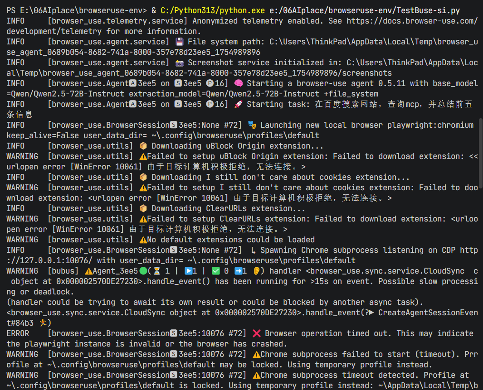Image resolution: width=483 pixels, height=390 pixels.
Task: Click warning triangle before Failed to setup ClearURLs
Action: pyautogui.click(x=143, y=219)
